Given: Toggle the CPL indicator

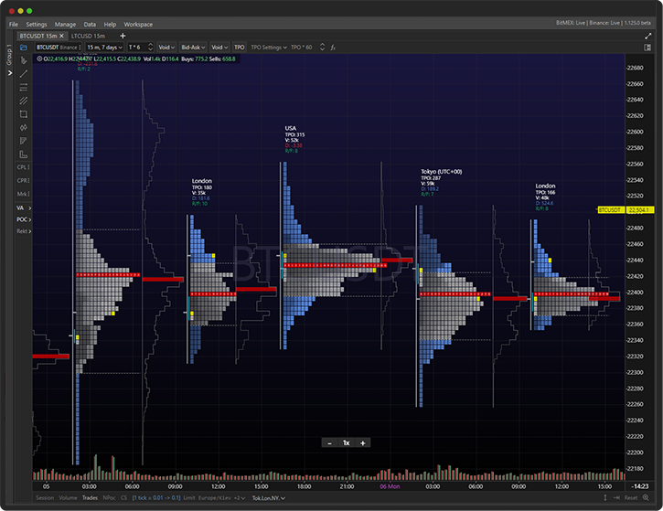Looking at the screenshot, I should coord(23,167).
